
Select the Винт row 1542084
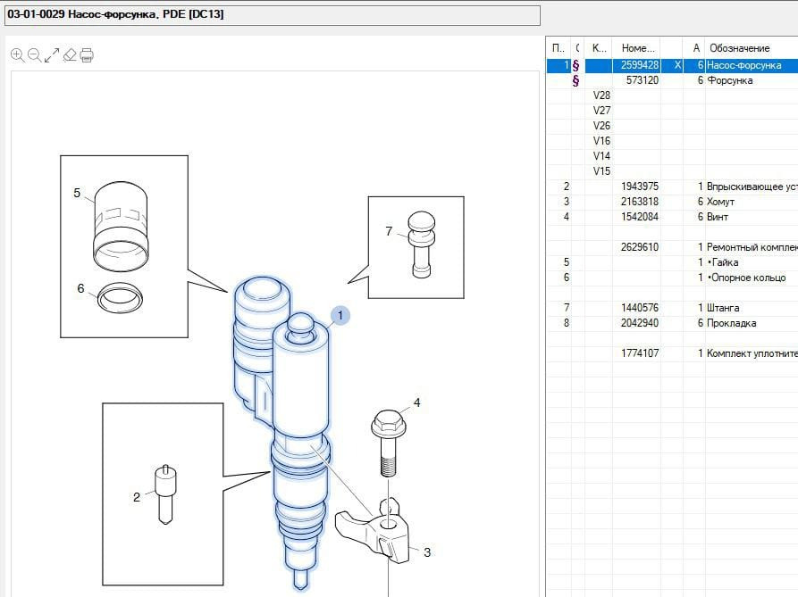(715, 217)
